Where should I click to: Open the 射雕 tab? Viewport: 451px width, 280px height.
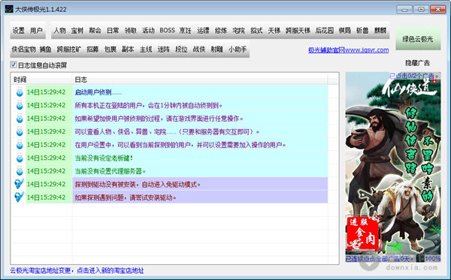click(216, 50)
